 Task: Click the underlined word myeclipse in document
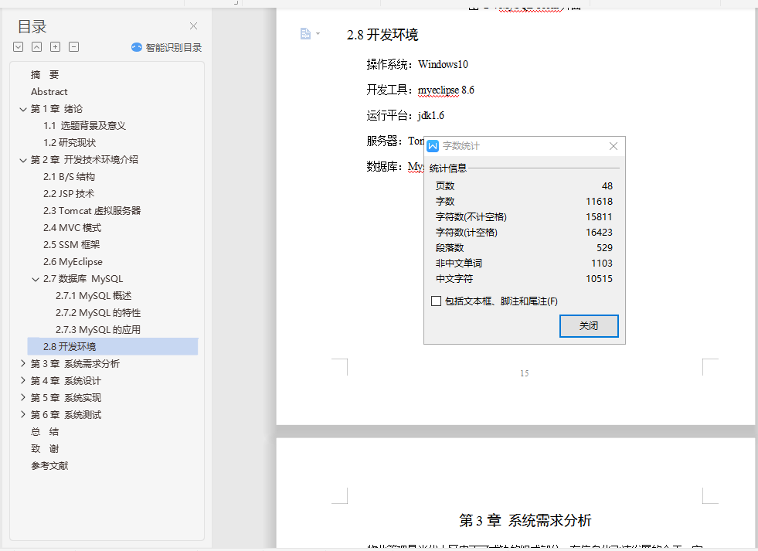pyautogui.click(x=438, y=90)
